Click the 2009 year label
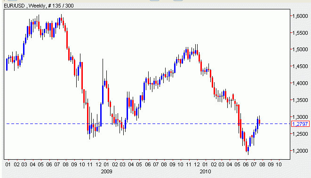311x178 pixels. (106, 171)
